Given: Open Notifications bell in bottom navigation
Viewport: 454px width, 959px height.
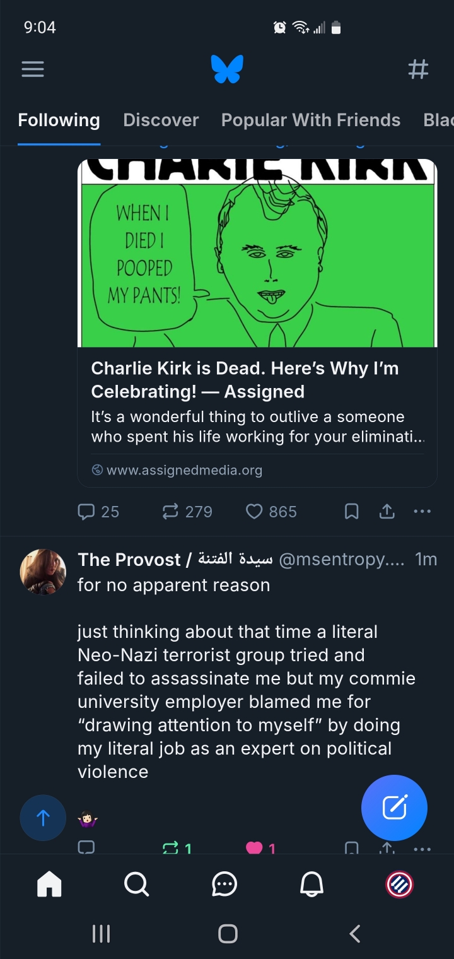Looking at the screenshot, I should click(x=311, y=885).
